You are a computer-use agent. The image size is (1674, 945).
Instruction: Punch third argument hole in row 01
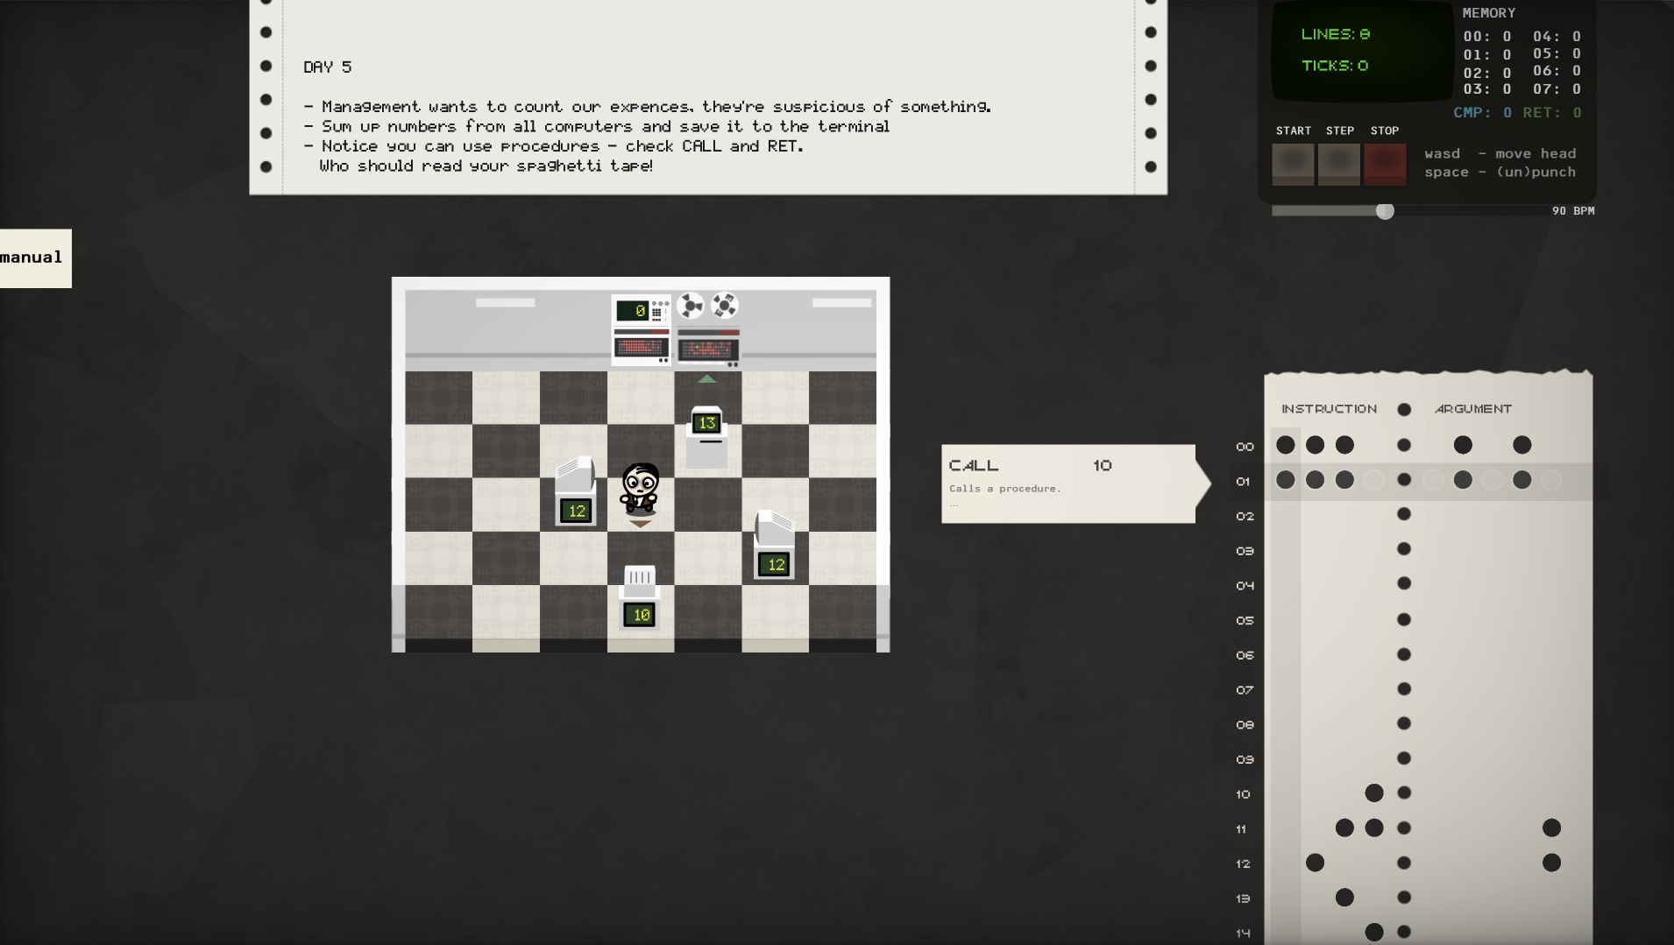[x=1493, y=480]
